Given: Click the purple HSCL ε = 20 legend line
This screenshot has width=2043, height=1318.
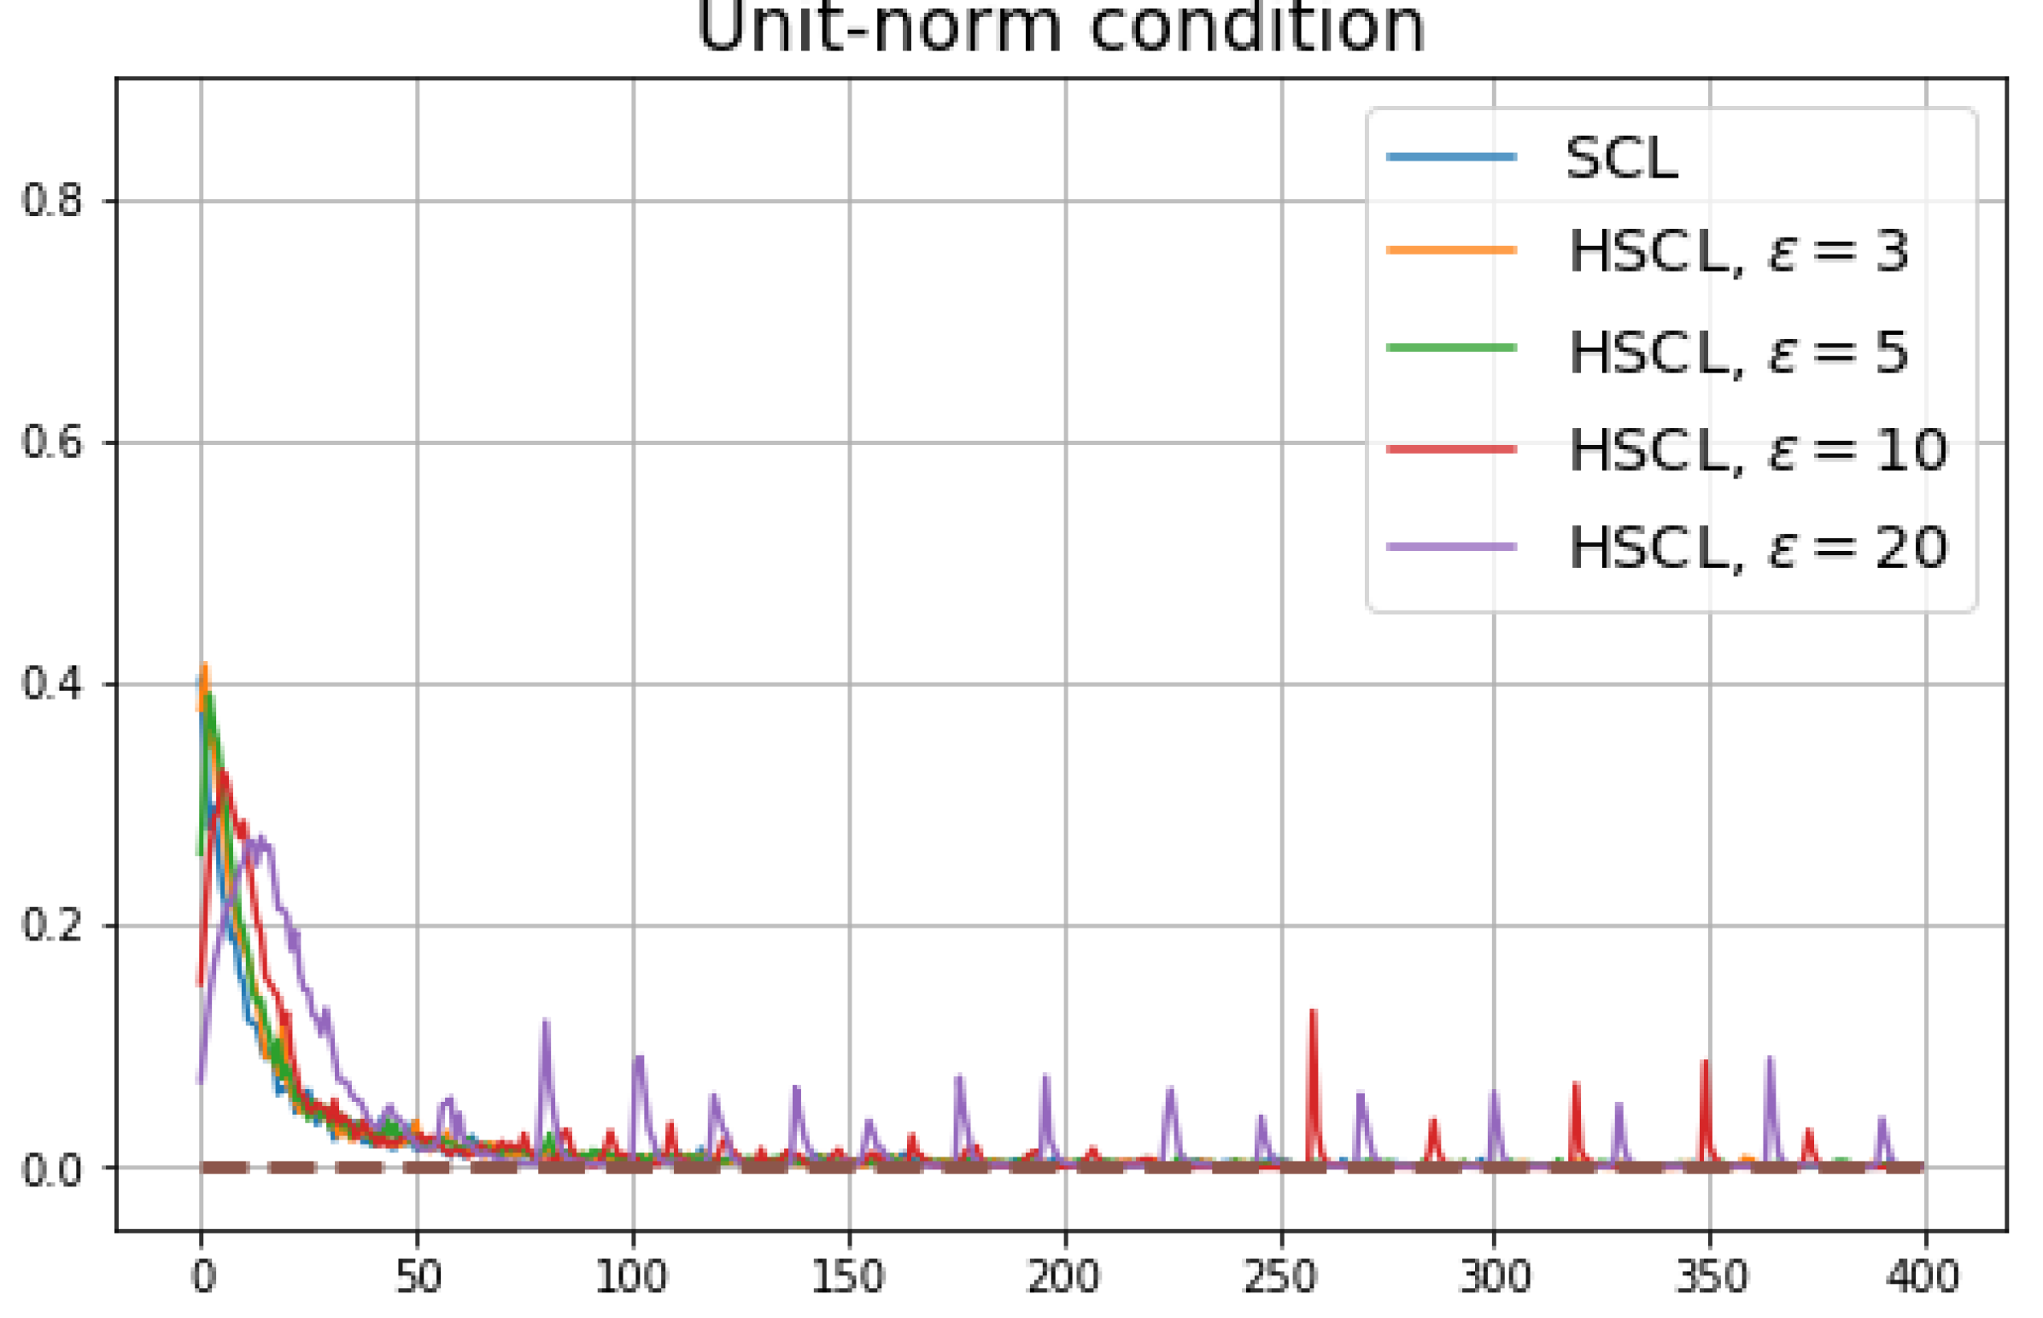Looking at the screenshot, I should point(1451,546).
